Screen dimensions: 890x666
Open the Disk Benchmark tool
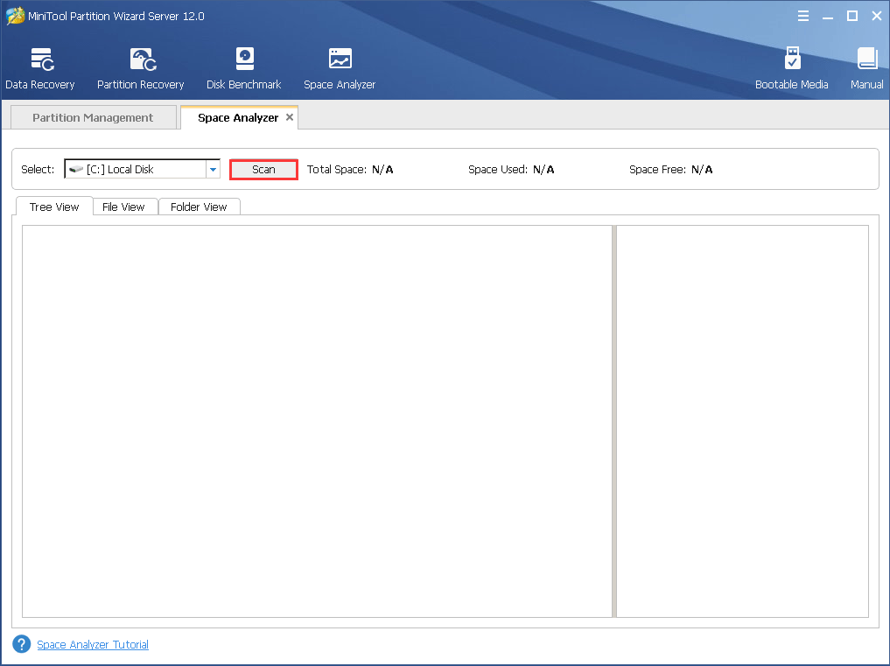pos(244,68)
